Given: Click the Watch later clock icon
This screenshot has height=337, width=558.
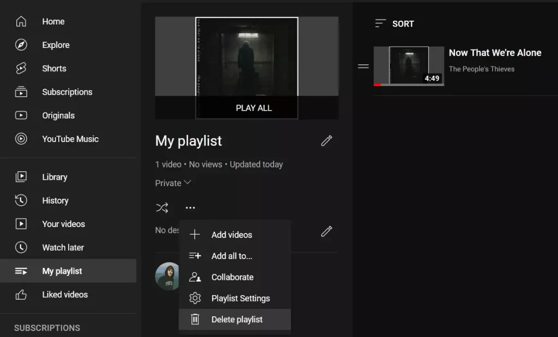Looking at the screenshot, I should pos(21,247).
